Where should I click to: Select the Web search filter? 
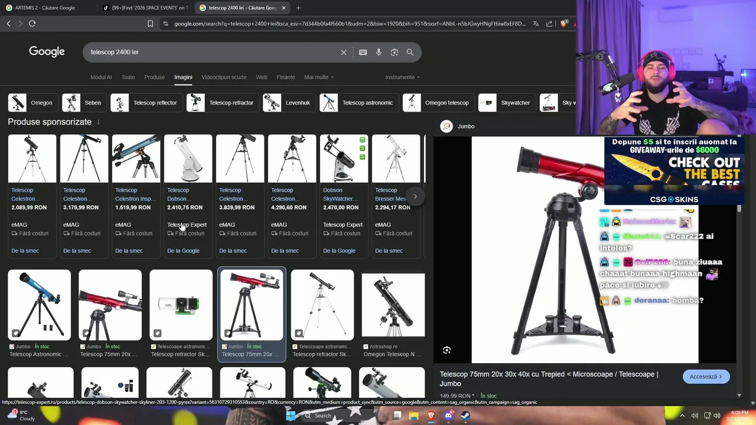pyautogui.click(x=262, y=77)
